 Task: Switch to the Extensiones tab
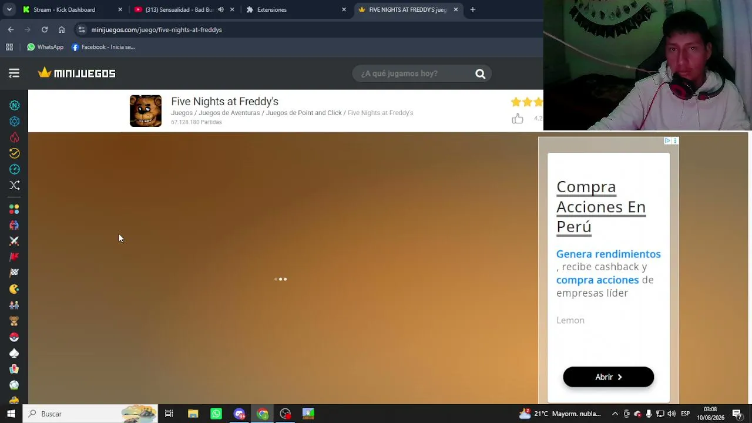point(296,9)
